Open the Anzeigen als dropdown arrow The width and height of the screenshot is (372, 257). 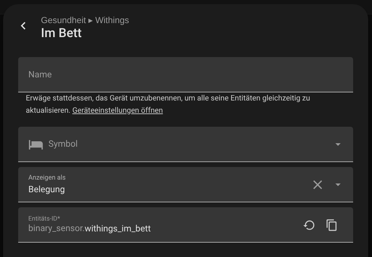[x=338, y=185]
